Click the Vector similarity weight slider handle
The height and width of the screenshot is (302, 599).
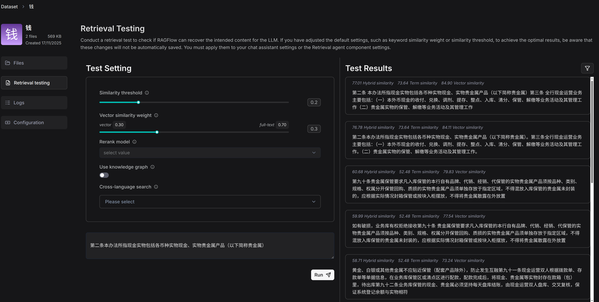[x=157, y=132]
